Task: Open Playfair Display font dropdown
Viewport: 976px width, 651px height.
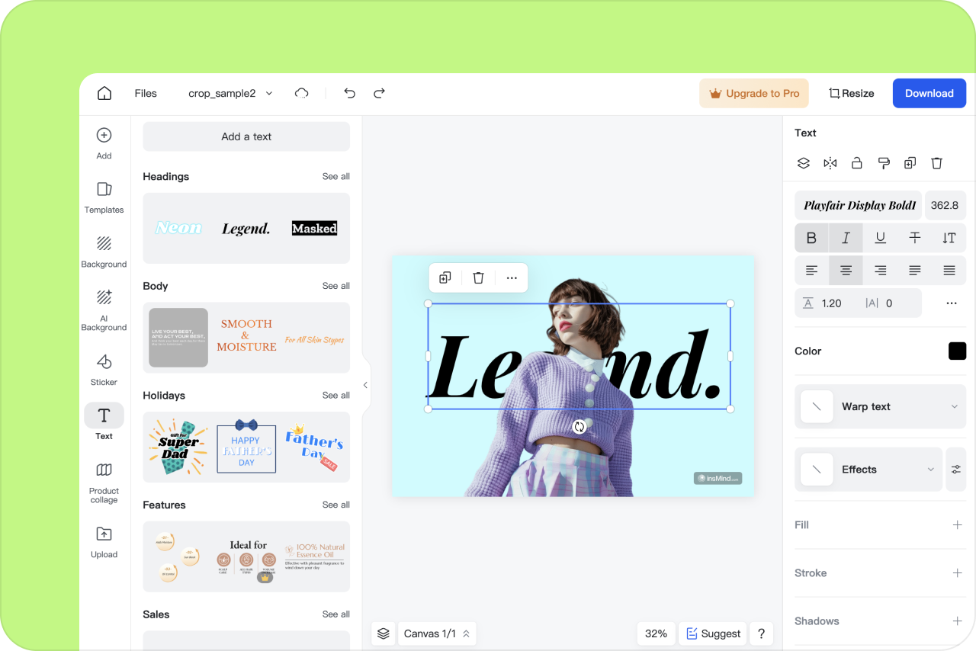Action: [859, 205]
